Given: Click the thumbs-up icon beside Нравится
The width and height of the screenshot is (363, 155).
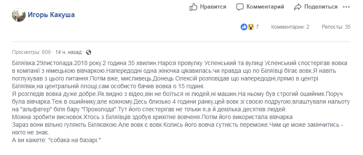Looking at the screenshot, I should [x=193, y=7].
